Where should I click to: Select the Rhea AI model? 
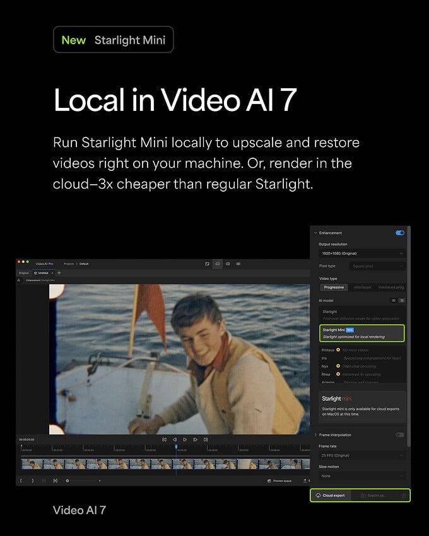click(362, 375)
